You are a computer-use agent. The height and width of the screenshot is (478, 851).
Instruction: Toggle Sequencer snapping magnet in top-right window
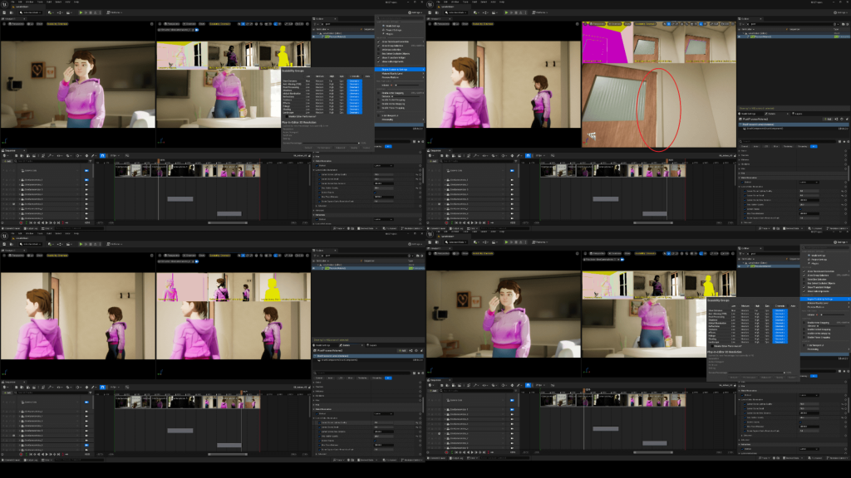[x=528, y=155]
